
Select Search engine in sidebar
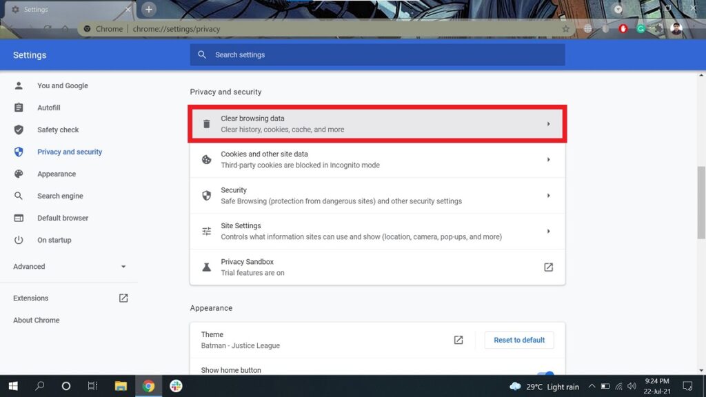(x=60, y=196)
